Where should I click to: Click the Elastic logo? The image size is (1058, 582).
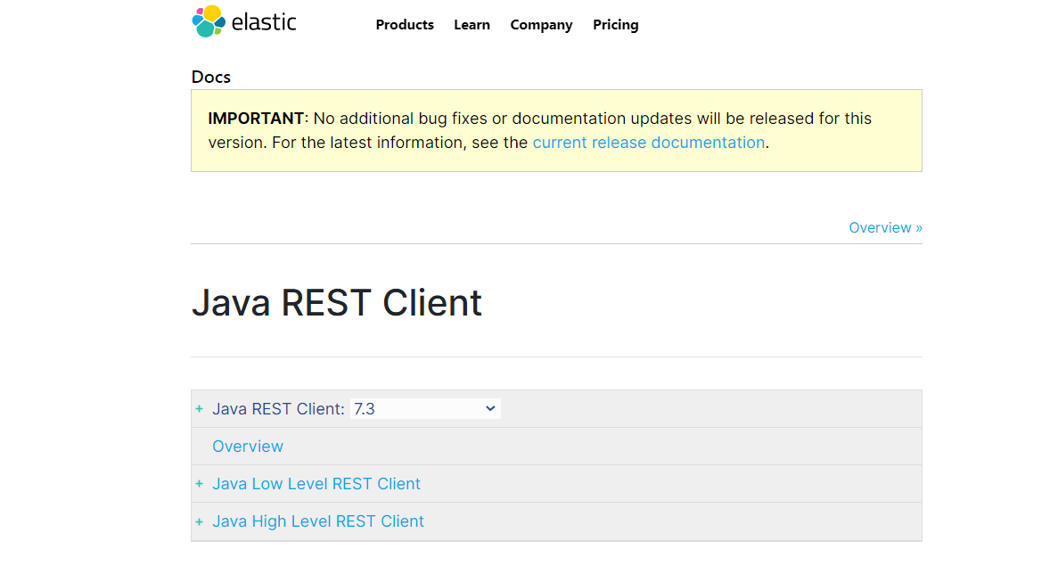click(x=244, y=21)
